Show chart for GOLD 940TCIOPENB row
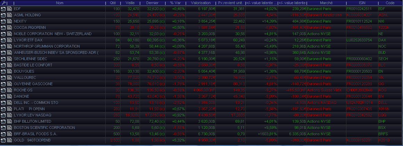The image size is (403, 146). click(3, 140)
